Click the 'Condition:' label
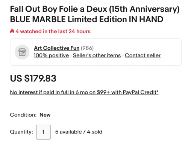This screenshot has height=141, width=188. (23, 115)
